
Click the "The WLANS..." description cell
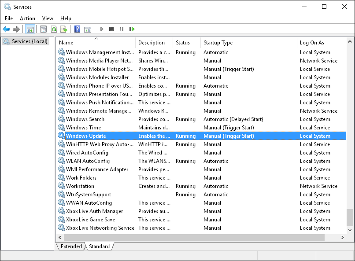154,161
